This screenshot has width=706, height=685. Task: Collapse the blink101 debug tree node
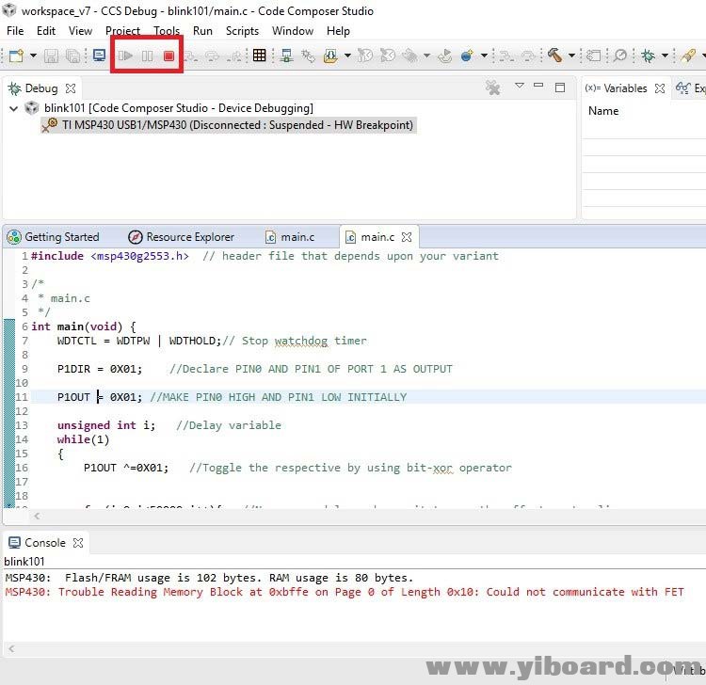point(13,108)
